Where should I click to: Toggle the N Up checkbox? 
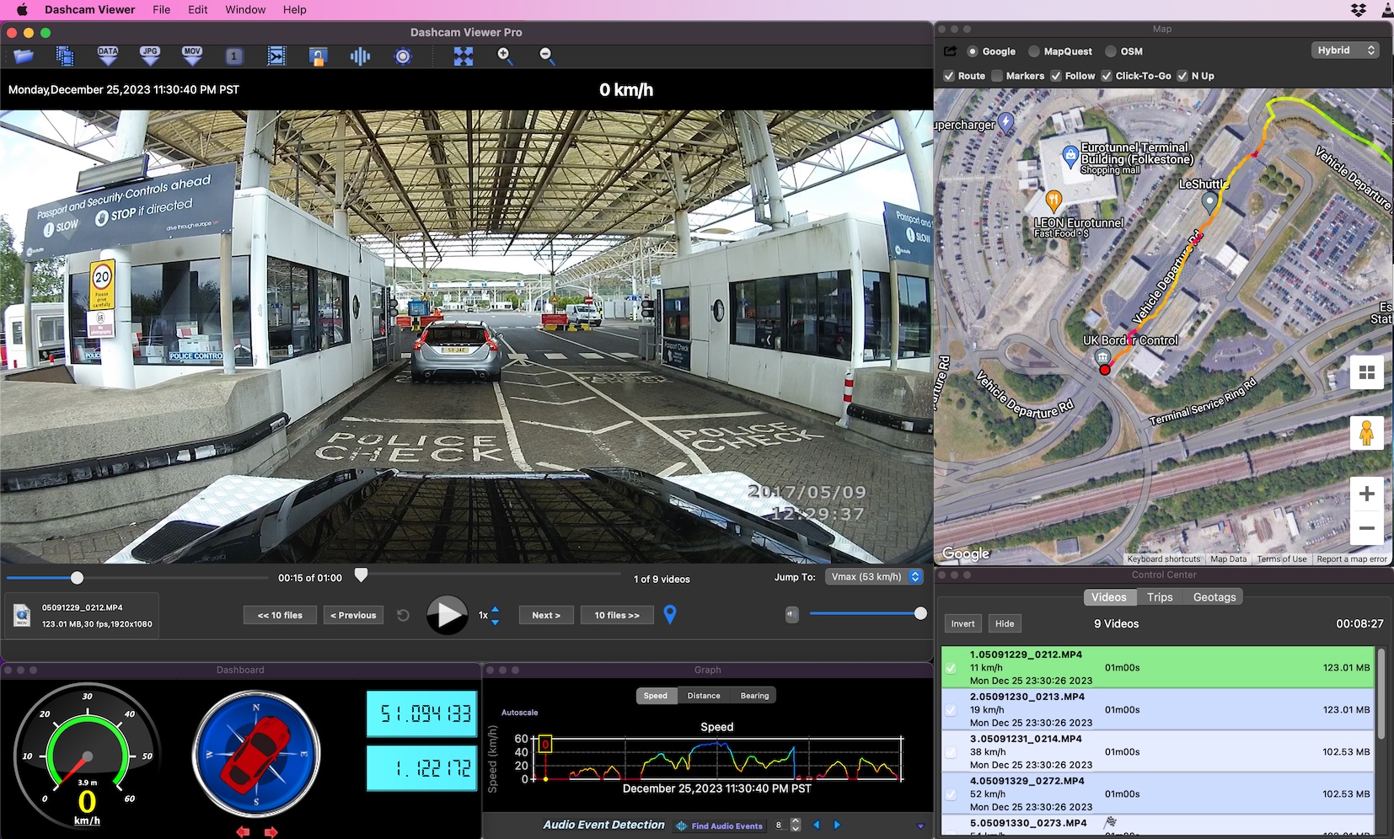click(x=1182, y=76)
